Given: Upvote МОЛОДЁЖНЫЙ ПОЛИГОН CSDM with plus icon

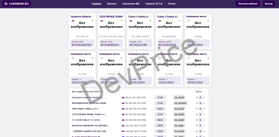Looking at the screenshot, I should (x=197, y=103).
